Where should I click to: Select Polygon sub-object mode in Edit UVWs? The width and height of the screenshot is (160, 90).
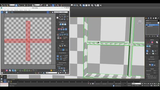[7, 70]
